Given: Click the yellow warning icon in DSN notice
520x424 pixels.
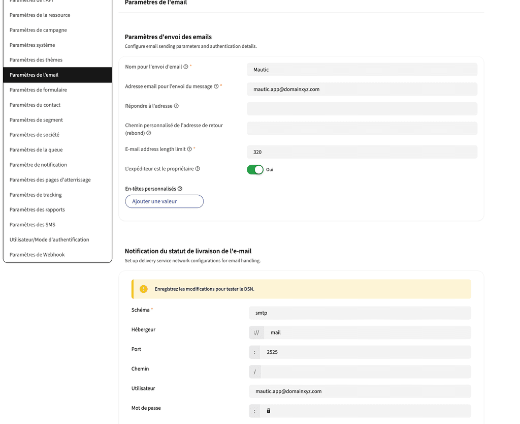Looking at the screenshot, I should pos(143,289).
